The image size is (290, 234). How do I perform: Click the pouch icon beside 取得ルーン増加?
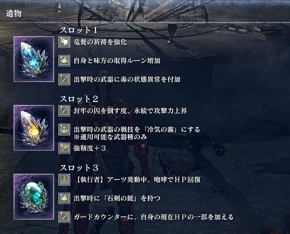click(x=64, y=60)
